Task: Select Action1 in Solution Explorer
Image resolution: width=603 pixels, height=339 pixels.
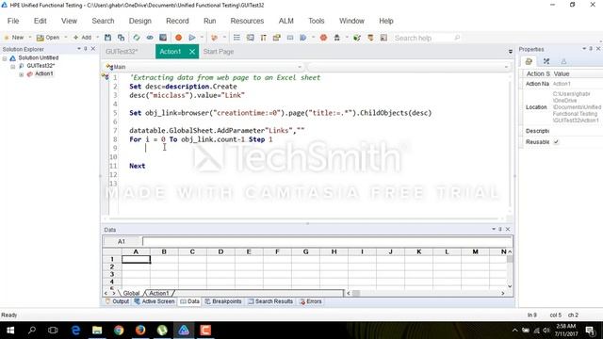Action: point(44,73)
